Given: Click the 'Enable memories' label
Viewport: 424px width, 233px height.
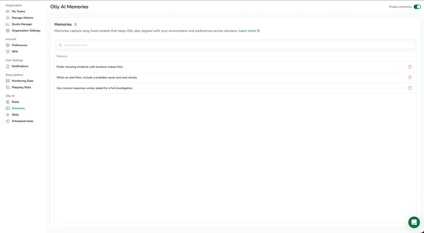Looking at the screenshot, I should click(400, 7).
